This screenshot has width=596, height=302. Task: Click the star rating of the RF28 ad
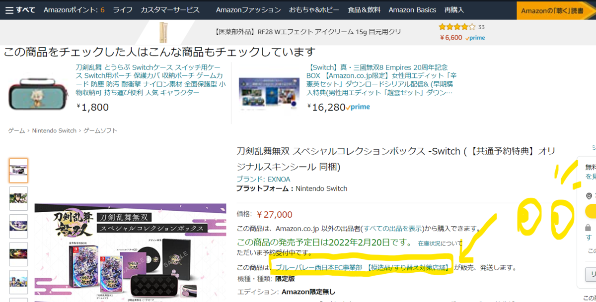pyautogui.click(x=457, y=27)
